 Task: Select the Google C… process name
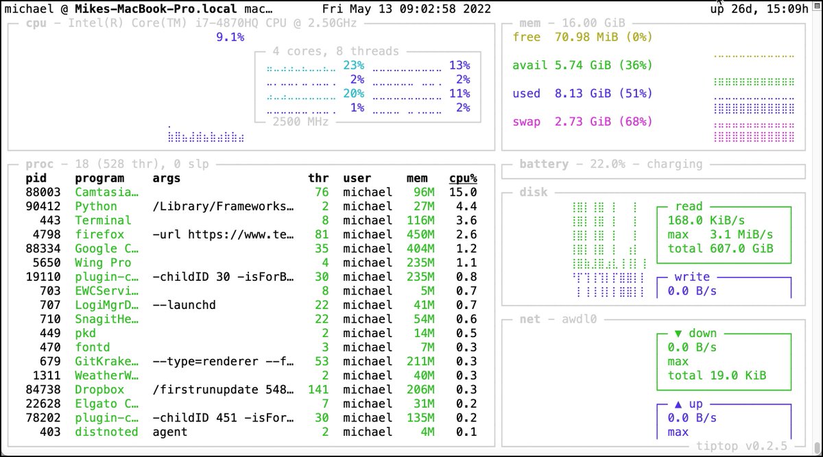pyautogui.click(x=106, y=248)
